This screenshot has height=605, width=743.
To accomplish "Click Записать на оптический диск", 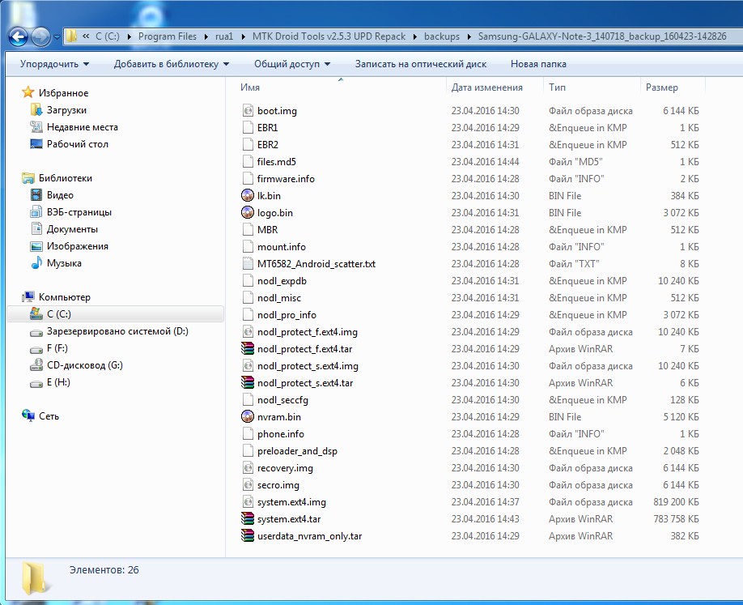I will (x=420, y=64).
